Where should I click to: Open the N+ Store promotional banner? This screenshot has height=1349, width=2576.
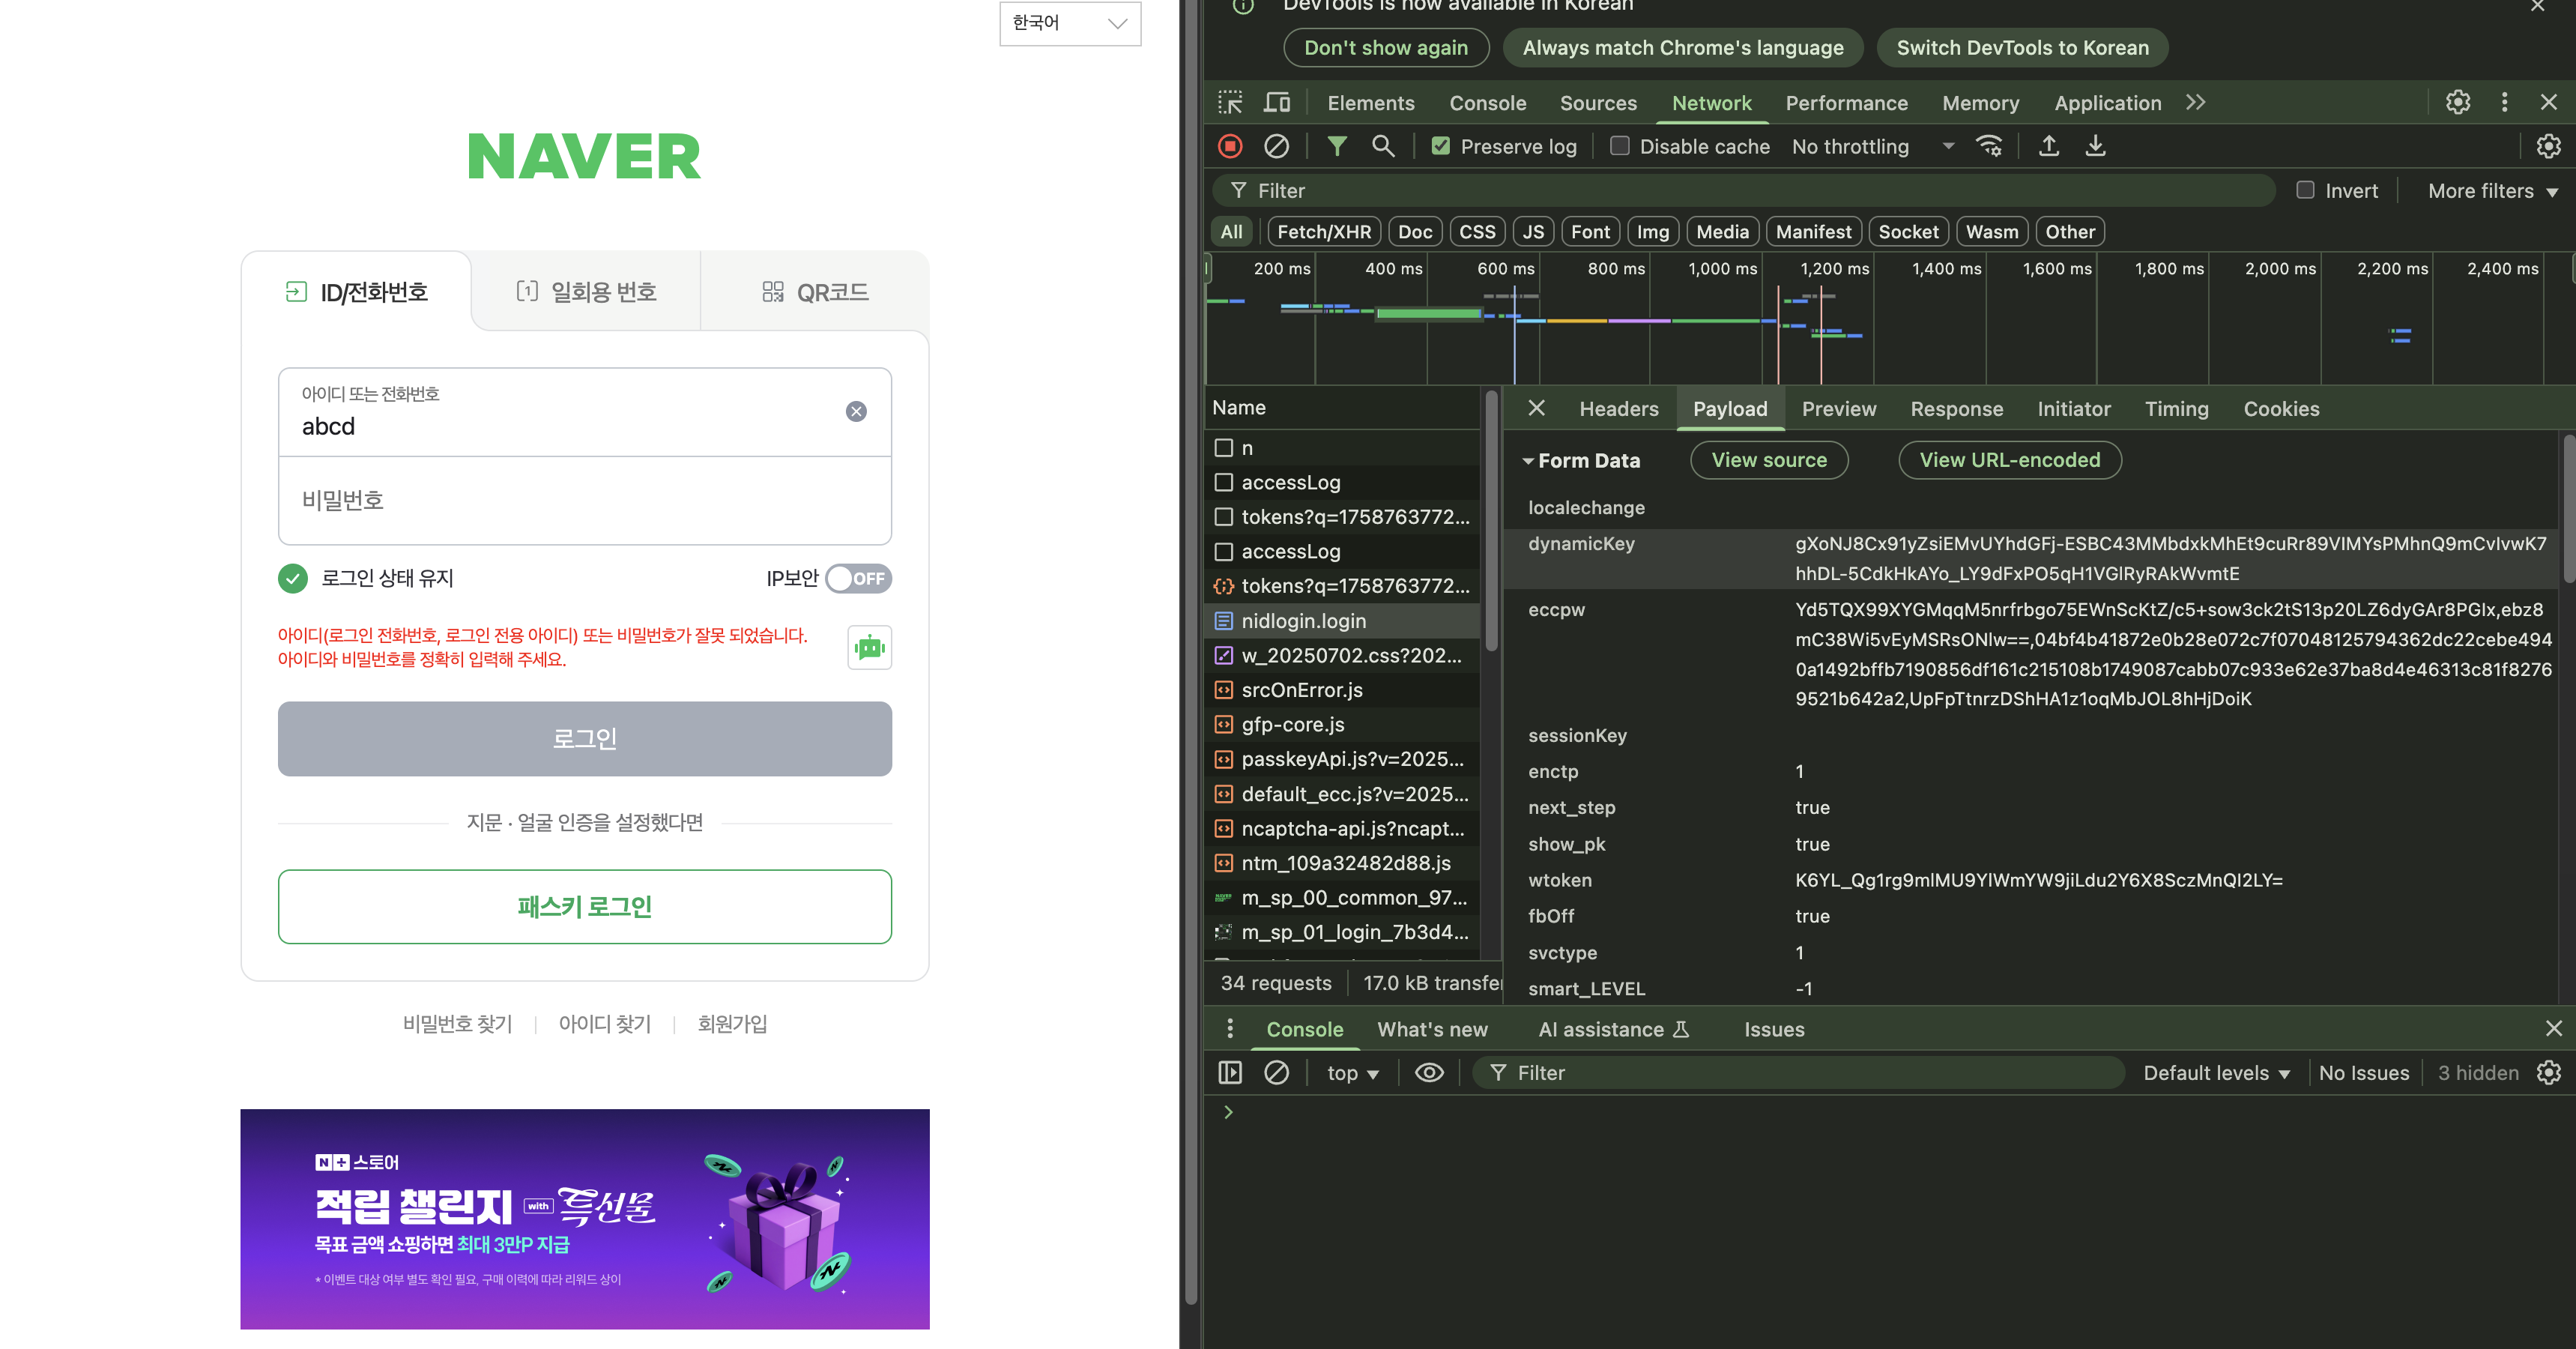coord(584,1219)
